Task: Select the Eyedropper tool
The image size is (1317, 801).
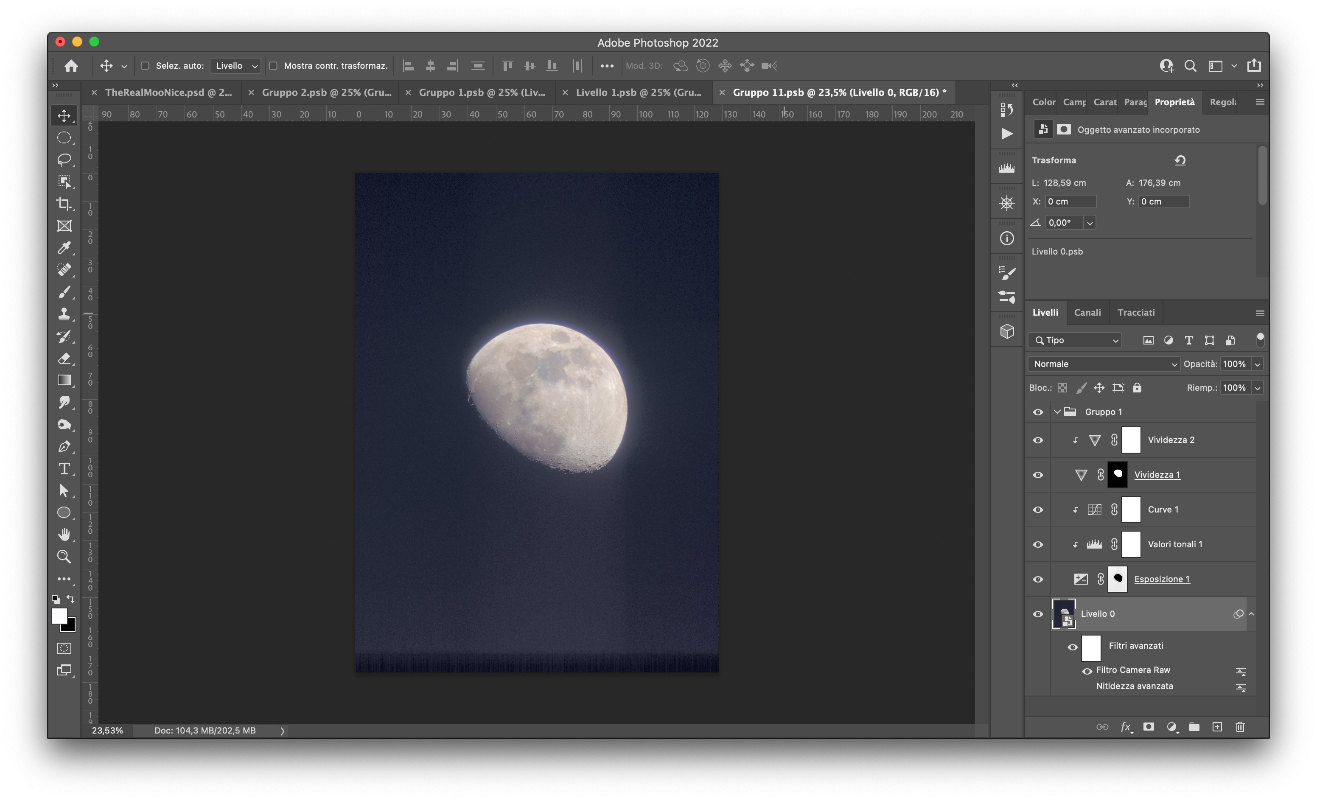Action: (64, 247)
